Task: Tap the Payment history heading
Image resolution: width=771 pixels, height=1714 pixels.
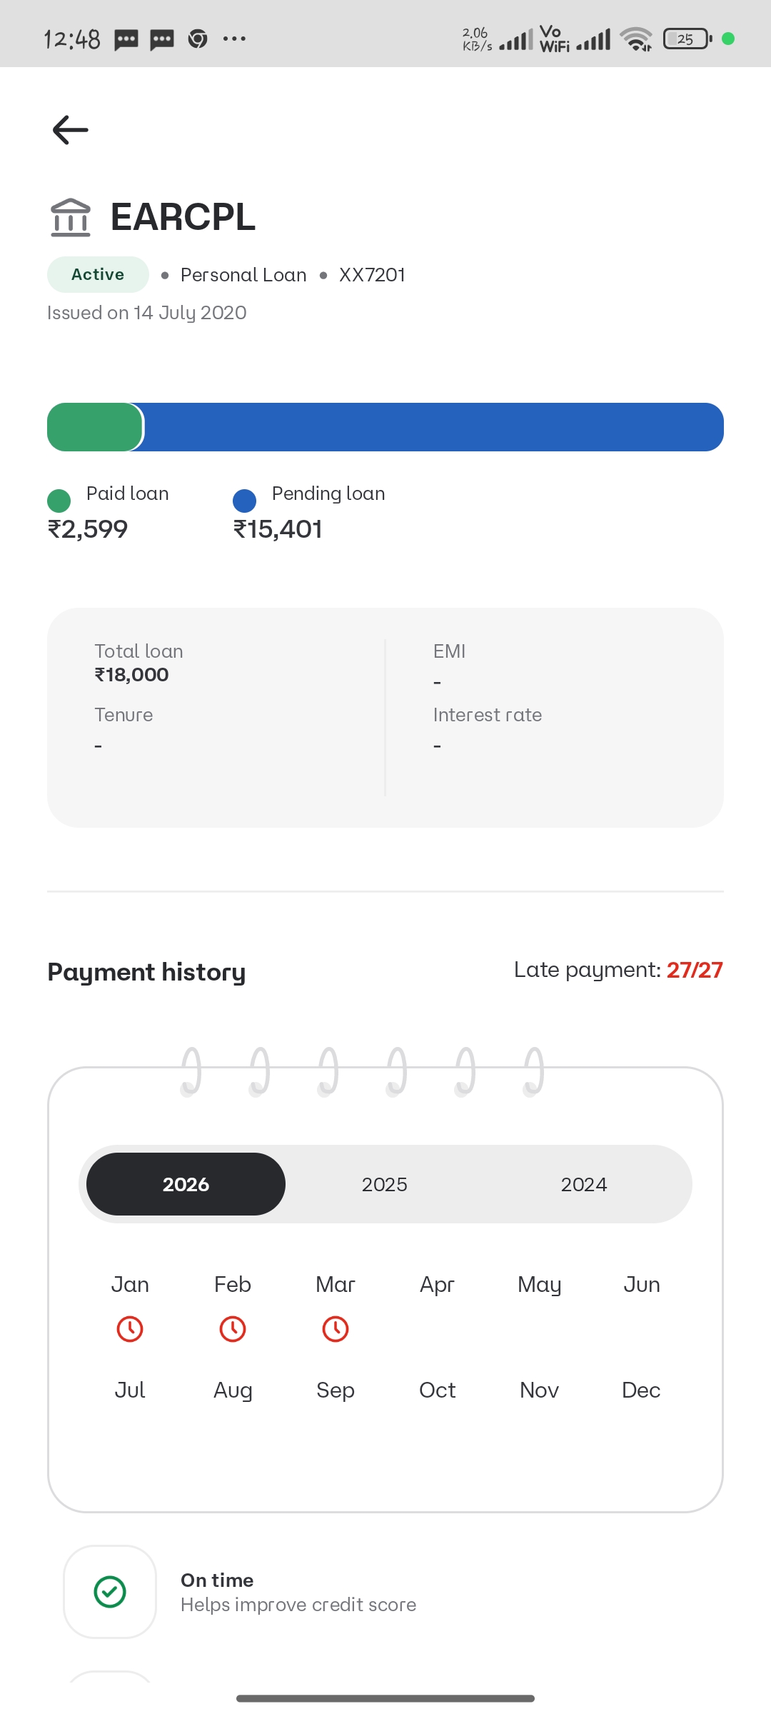Action: pos(146,972)
